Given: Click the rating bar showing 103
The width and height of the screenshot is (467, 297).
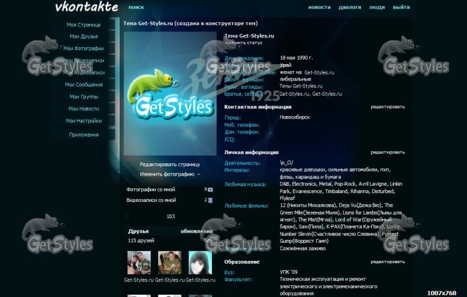Looking at the screenshot, I should click(170, 216).
